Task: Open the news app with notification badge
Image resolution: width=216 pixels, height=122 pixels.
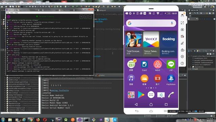Action: 131,65
